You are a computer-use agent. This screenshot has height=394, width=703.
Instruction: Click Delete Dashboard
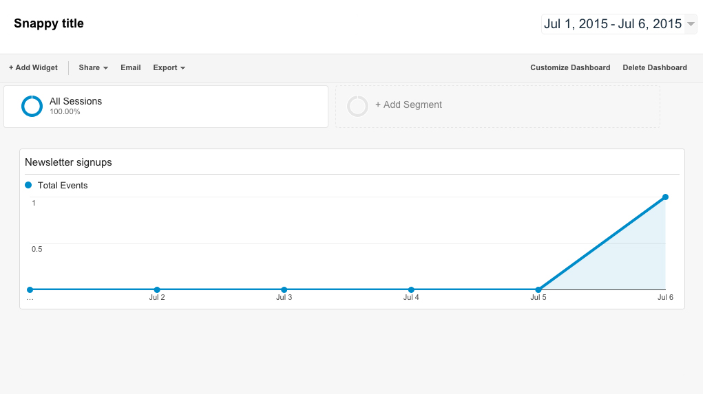pyautogui.click(x=655, y=67)
